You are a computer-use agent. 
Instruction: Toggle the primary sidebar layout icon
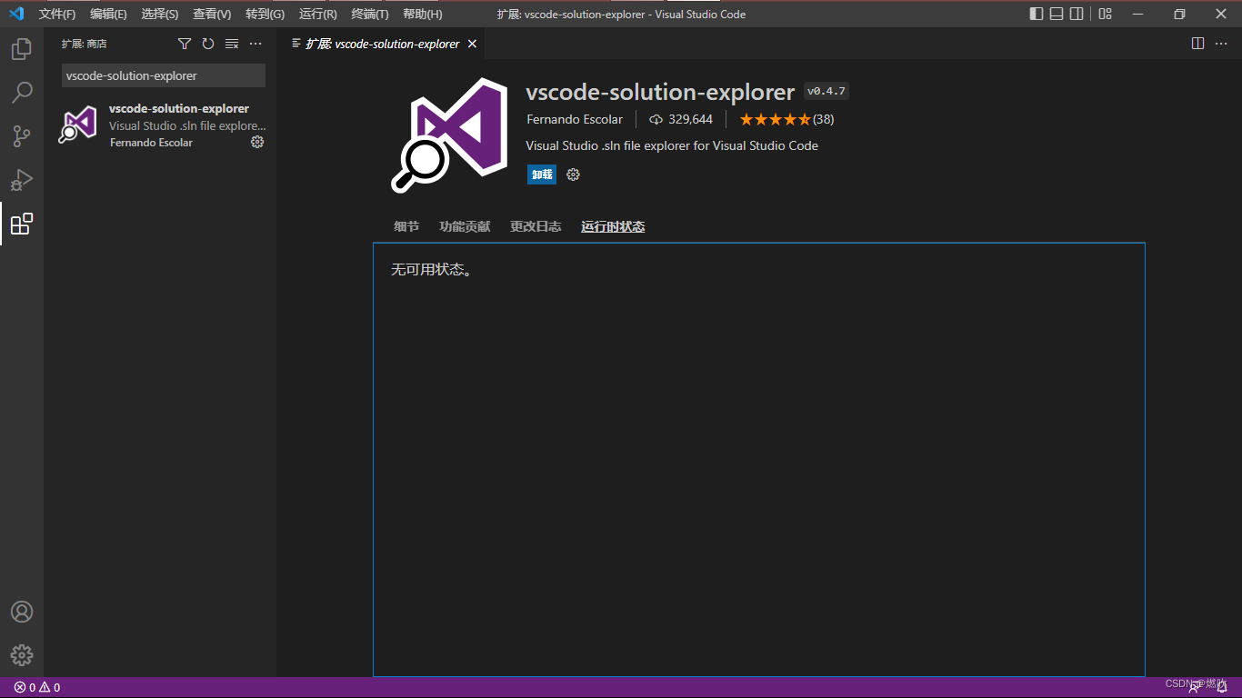(x=1037, y=14)
